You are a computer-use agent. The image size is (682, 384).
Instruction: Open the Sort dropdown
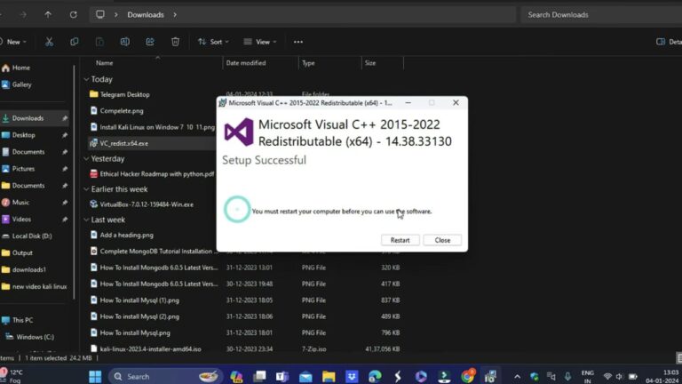pyautogui.click(x=213, y=42)
